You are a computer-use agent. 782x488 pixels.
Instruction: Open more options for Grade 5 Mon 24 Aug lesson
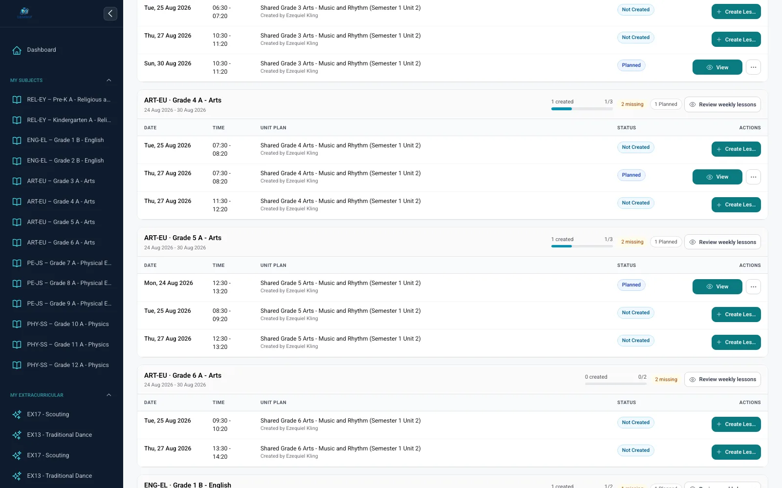tap(753, 287)
